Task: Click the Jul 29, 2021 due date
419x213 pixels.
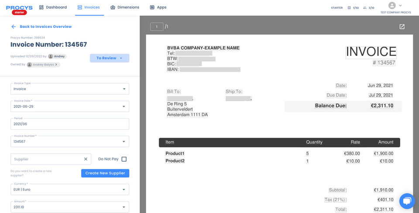Action: pyautogui.click(x=381, y=95)
